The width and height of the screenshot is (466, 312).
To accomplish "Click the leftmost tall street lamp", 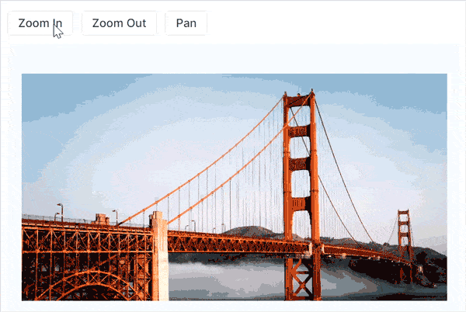I will 61,212.
